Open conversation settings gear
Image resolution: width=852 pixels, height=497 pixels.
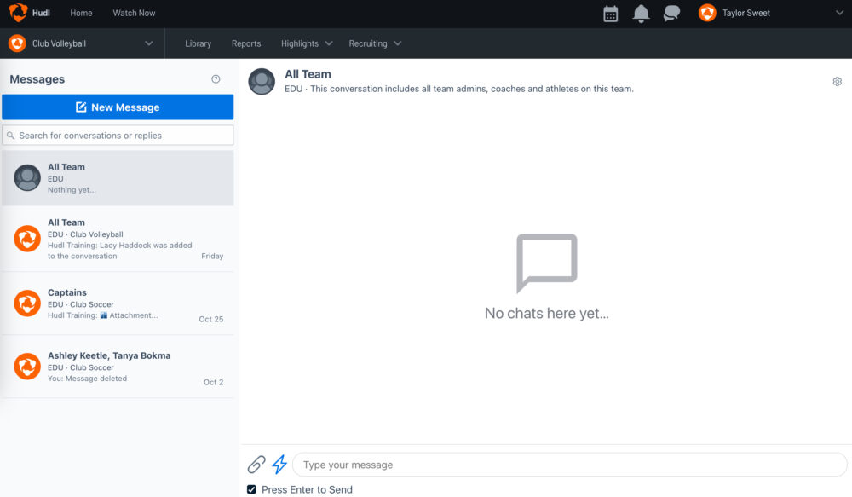click(837, 82)
